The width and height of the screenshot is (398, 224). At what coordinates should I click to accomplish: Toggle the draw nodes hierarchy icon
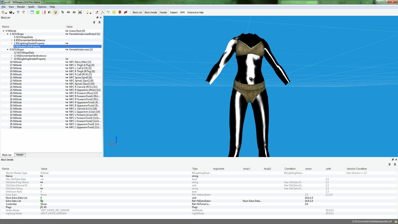point(108,12)
